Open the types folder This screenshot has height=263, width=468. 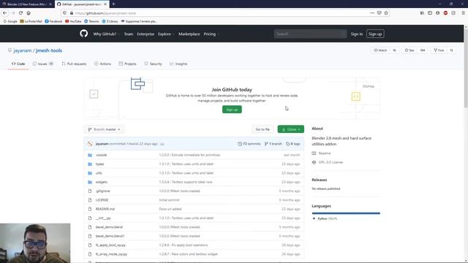[x=99, y=164]
